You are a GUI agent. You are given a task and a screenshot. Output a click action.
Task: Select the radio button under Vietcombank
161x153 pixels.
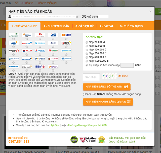click(13, 39)
